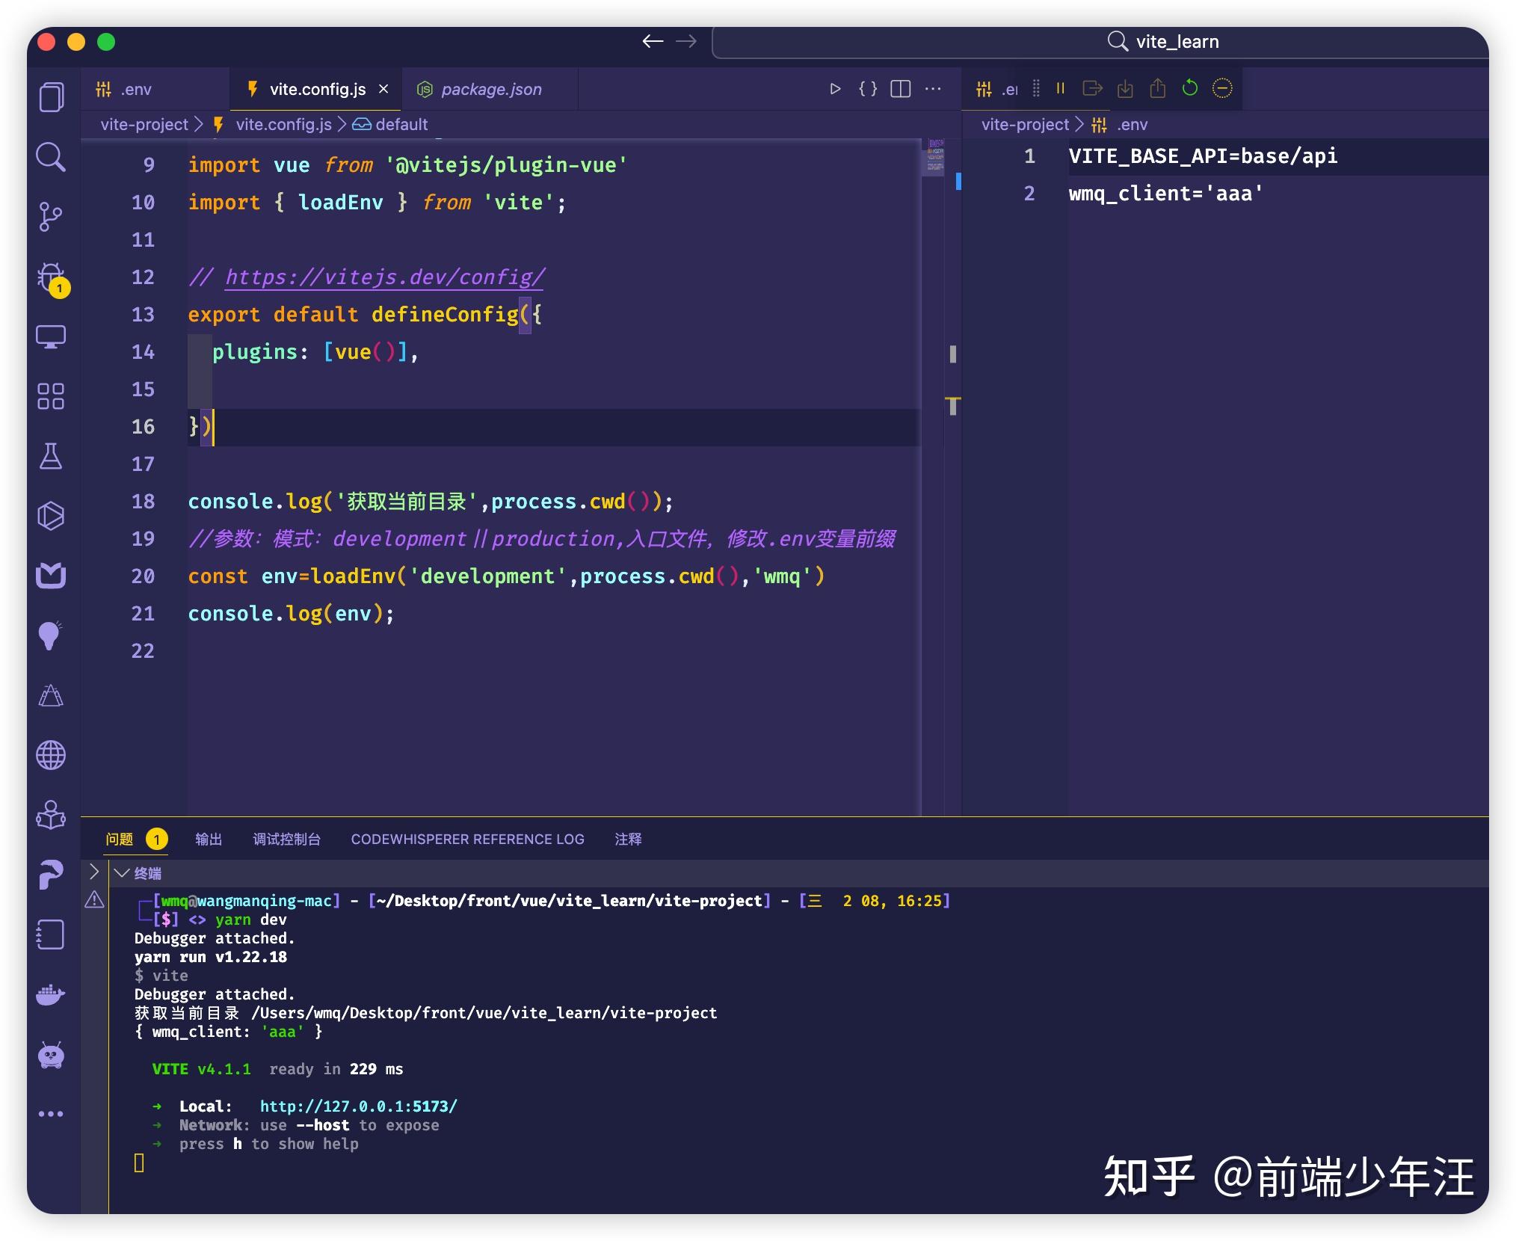Collapse the 终端 terminal section chevron
The width and height of the screenshot is (1516, 1241).
pos(122,872)
